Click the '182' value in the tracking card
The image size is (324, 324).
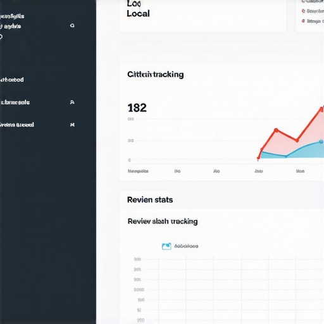[x=137, y=108]
